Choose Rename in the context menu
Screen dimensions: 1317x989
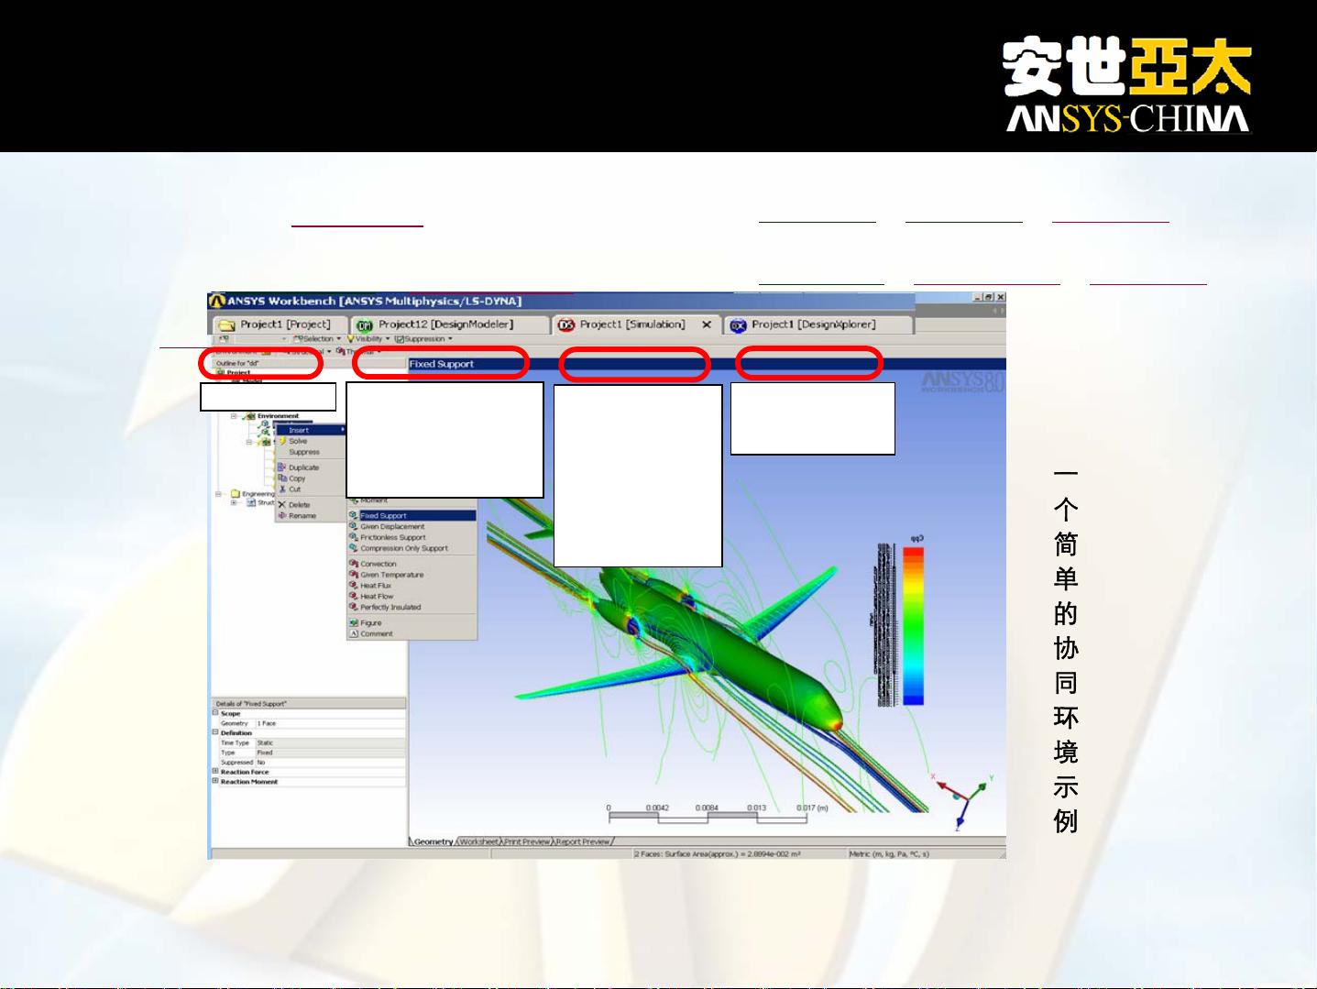(312, 516)
